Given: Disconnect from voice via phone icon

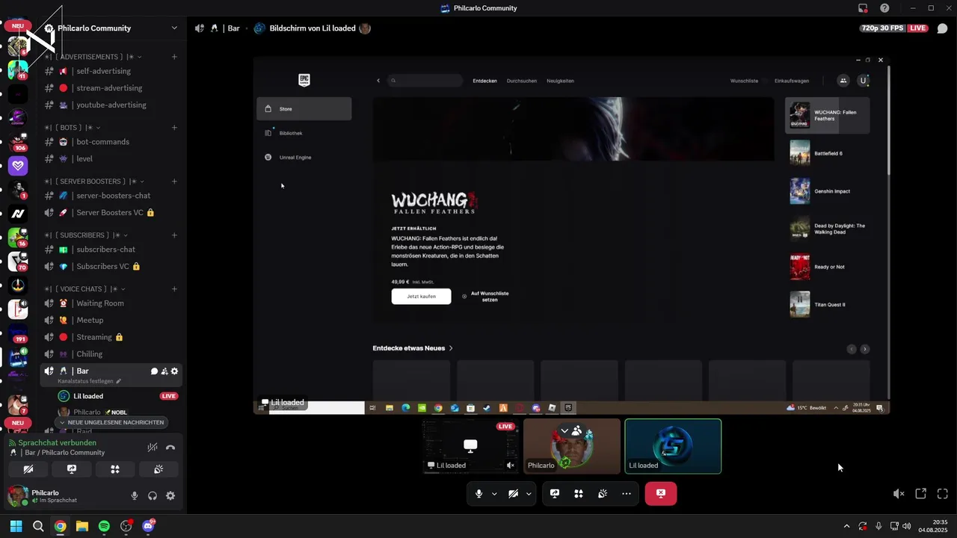Looking at the screenshot, I should click(170, 448).
